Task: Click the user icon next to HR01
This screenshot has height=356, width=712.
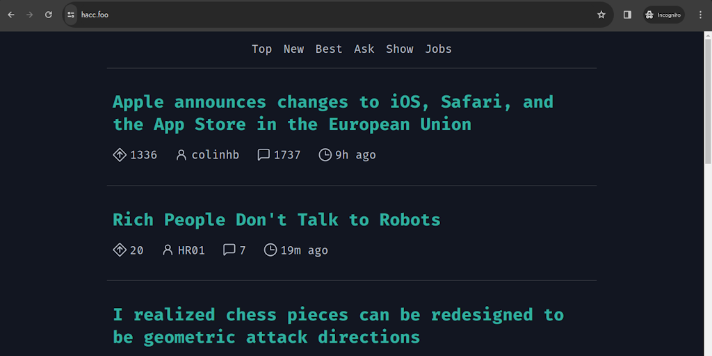Action: [x=168, y=250]
